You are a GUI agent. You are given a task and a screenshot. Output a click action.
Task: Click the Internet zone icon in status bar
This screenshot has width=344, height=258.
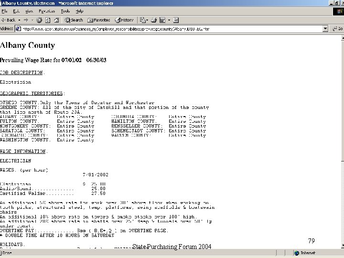tap(297, 253)
